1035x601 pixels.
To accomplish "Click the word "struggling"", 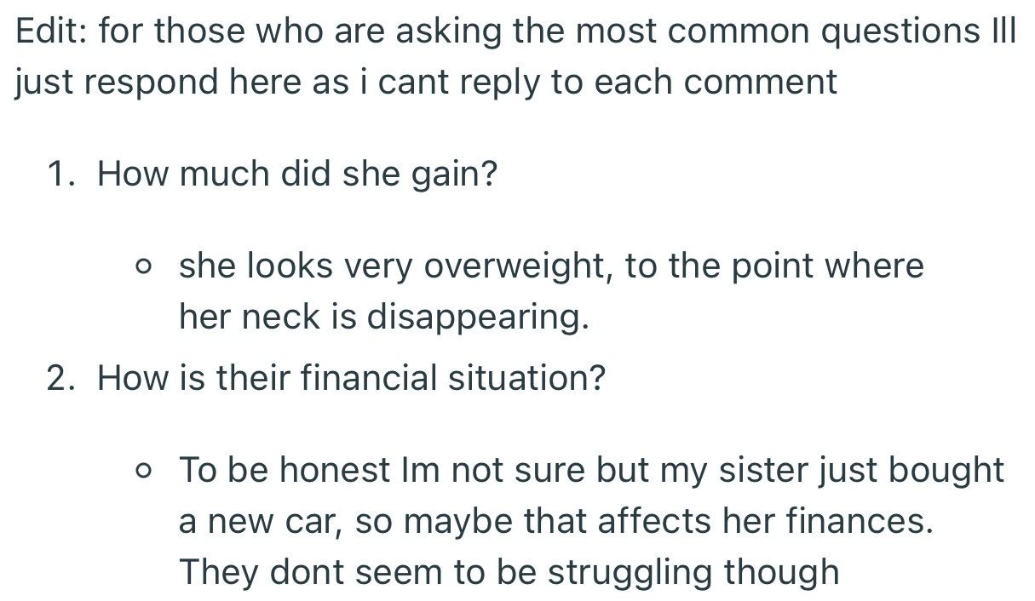I will tap(630, 574).
